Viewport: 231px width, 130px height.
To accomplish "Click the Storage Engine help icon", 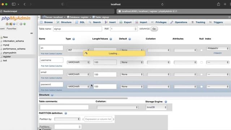I will tap(166, 102).
